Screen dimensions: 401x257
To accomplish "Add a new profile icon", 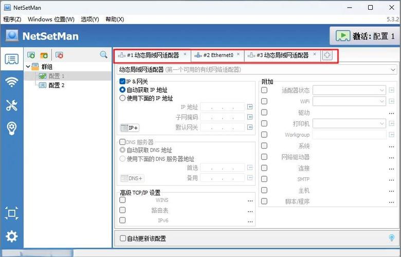I will [x=31, y=55].
